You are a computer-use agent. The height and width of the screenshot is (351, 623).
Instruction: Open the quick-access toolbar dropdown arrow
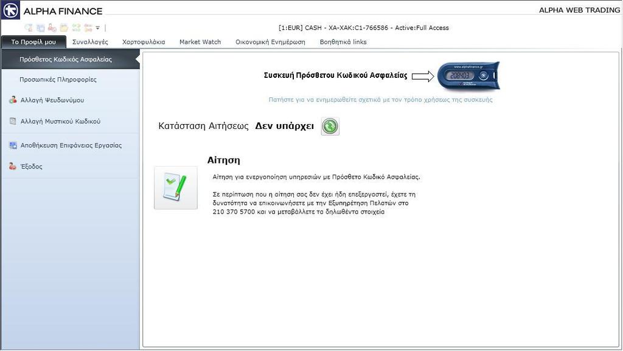coord(98,28)
